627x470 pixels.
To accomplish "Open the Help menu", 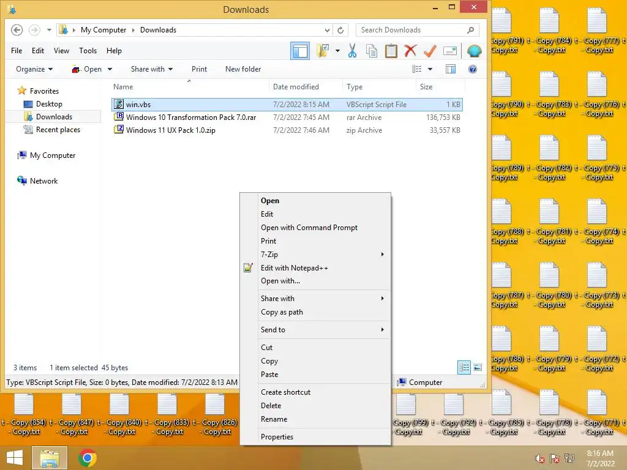I will (114, 51).
